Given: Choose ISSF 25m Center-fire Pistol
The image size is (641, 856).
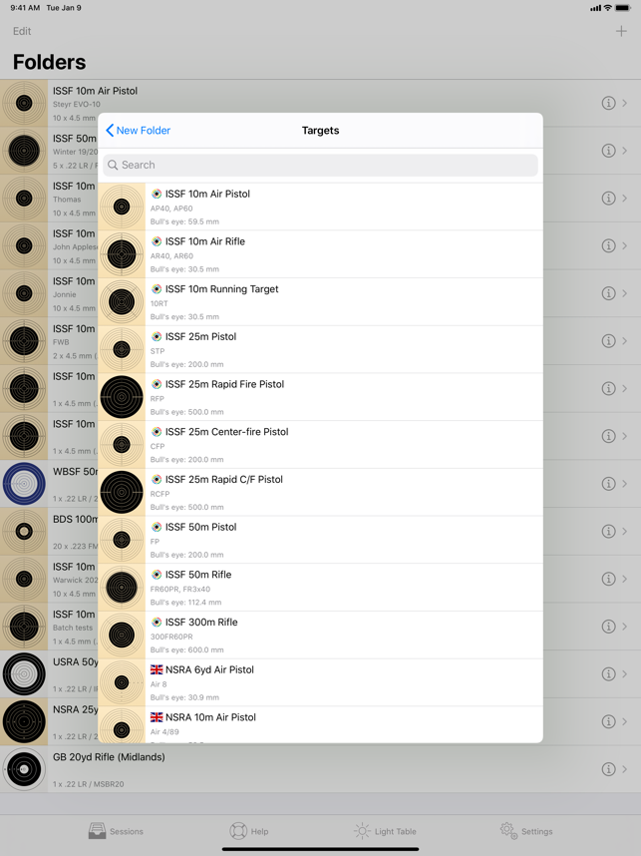Looking at the screenshot, I should (x=320, y=444).
